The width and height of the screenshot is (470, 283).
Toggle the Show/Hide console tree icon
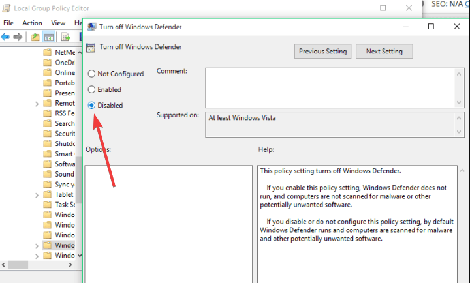point(49,37)
